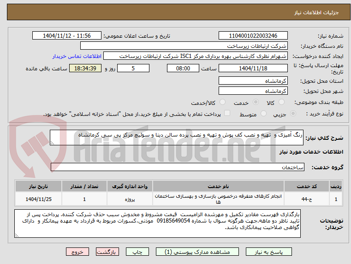
Task: Click the چاپ print button
Action: [x=137, y=252]
